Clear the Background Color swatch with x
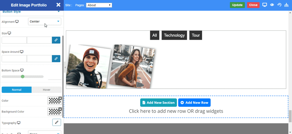The height and width of the screenshot is (134, 292). click(60, 109)
